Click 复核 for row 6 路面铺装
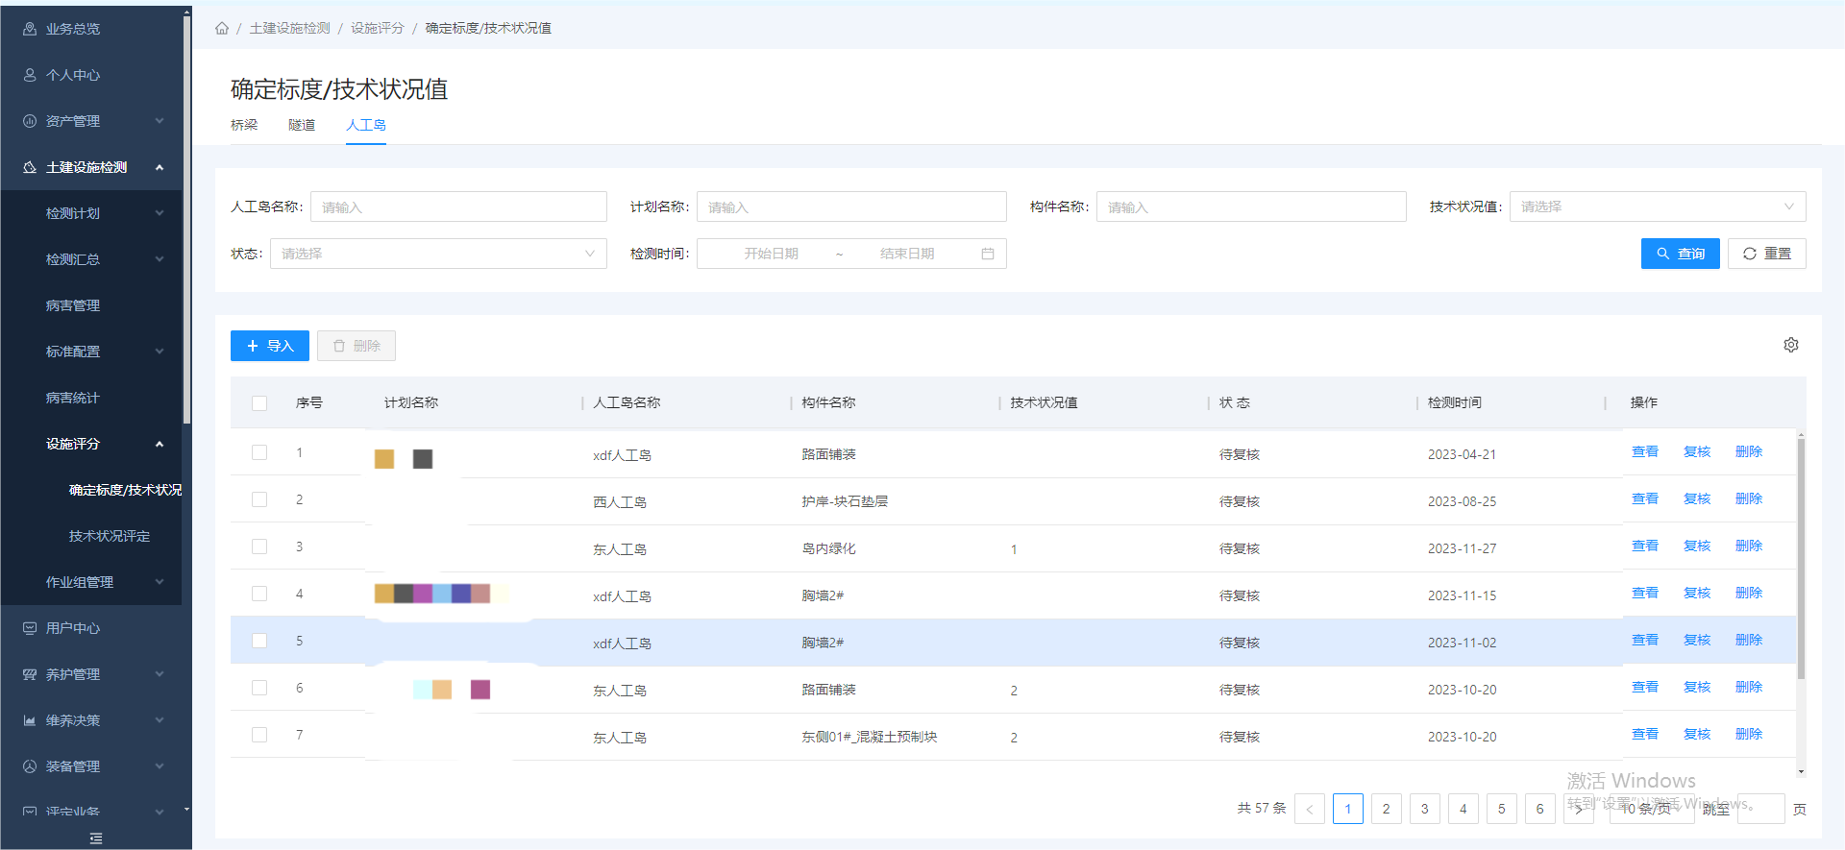 (1697, 687)
